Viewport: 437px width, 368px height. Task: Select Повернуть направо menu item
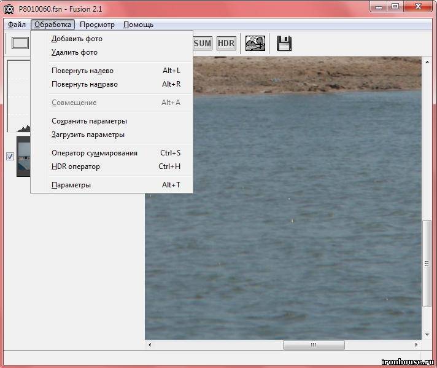point(85,84)
